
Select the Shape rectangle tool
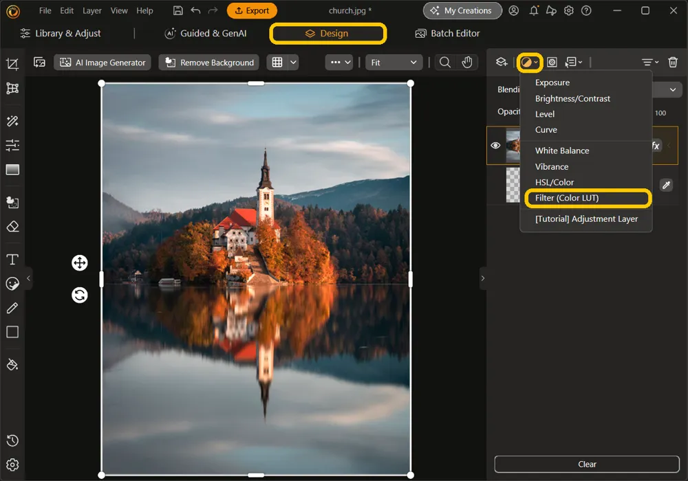12,332
